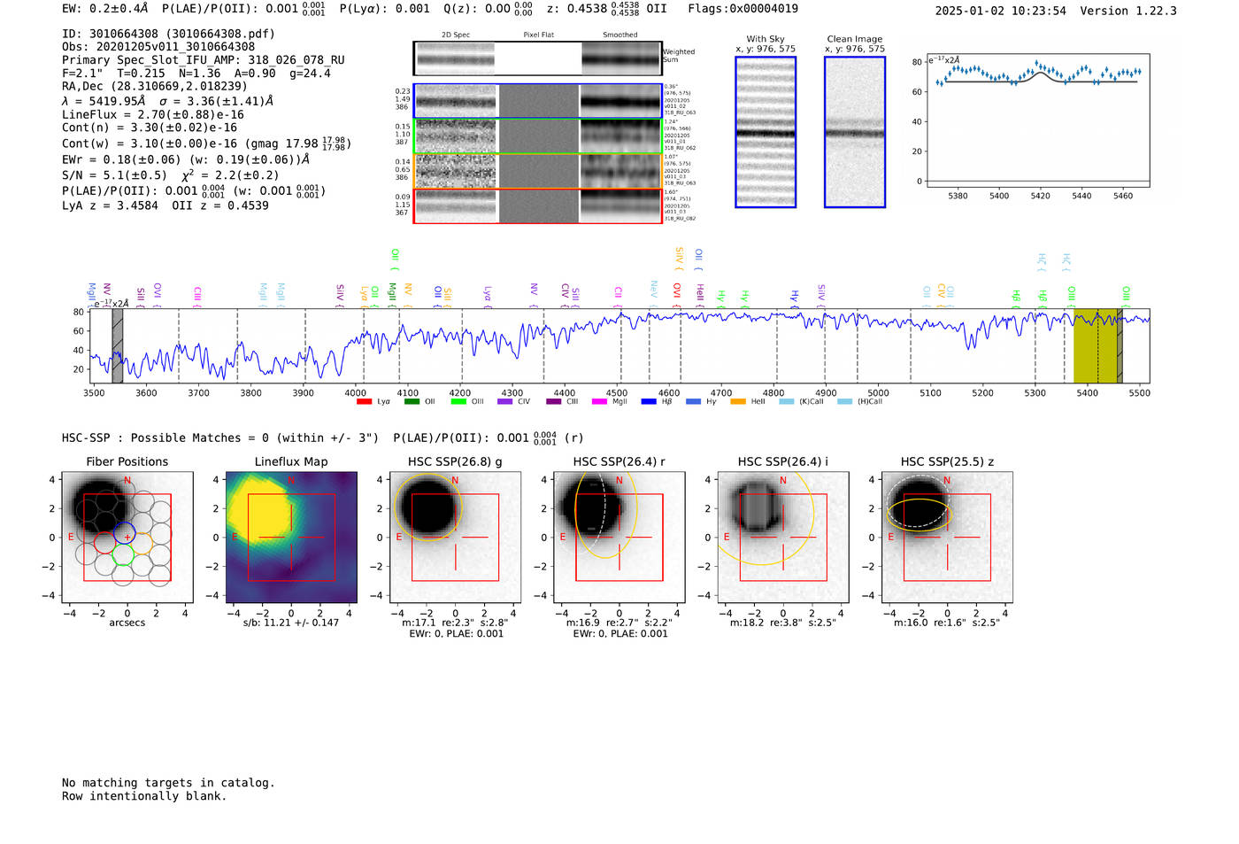The height and width of the screenshot is (844, 1239).
Task: Click the Fiber Positions panel
Action: point(127,538)
